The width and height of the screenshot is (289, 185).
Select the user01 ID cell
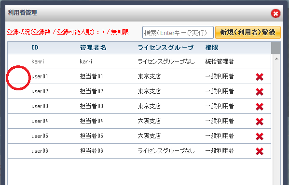40,76
